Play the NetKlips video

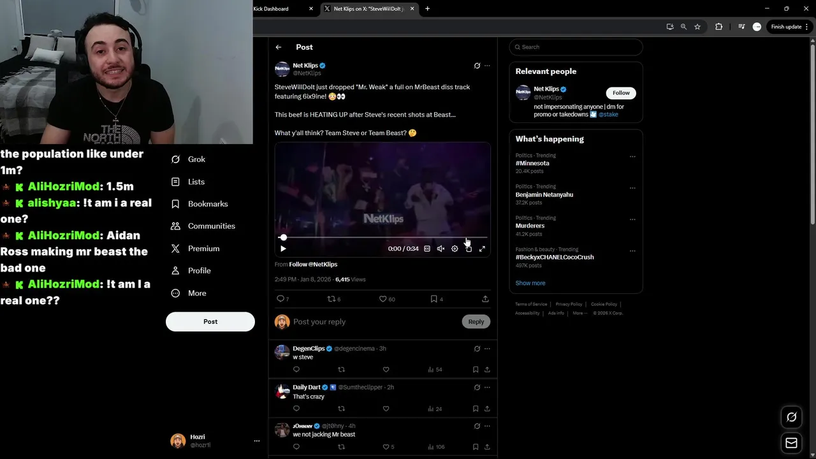pyautogui.click(x=283, y=249)
